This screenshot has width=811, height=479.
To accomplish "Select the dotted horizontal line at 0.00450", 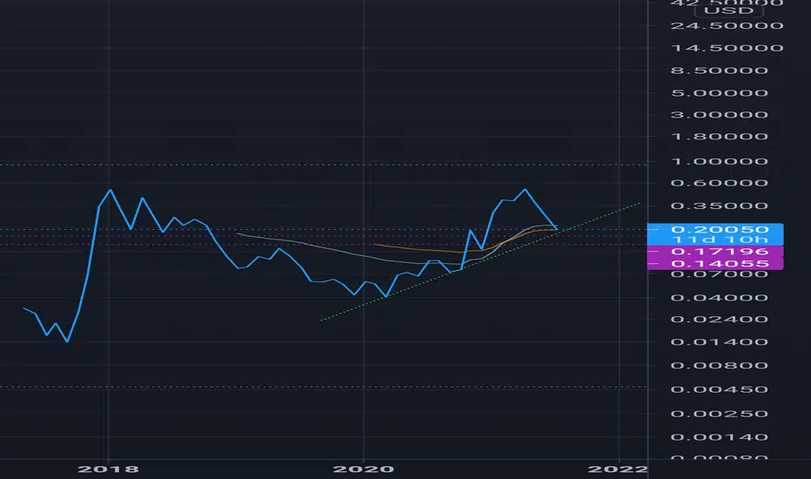I will coord(323,387).
